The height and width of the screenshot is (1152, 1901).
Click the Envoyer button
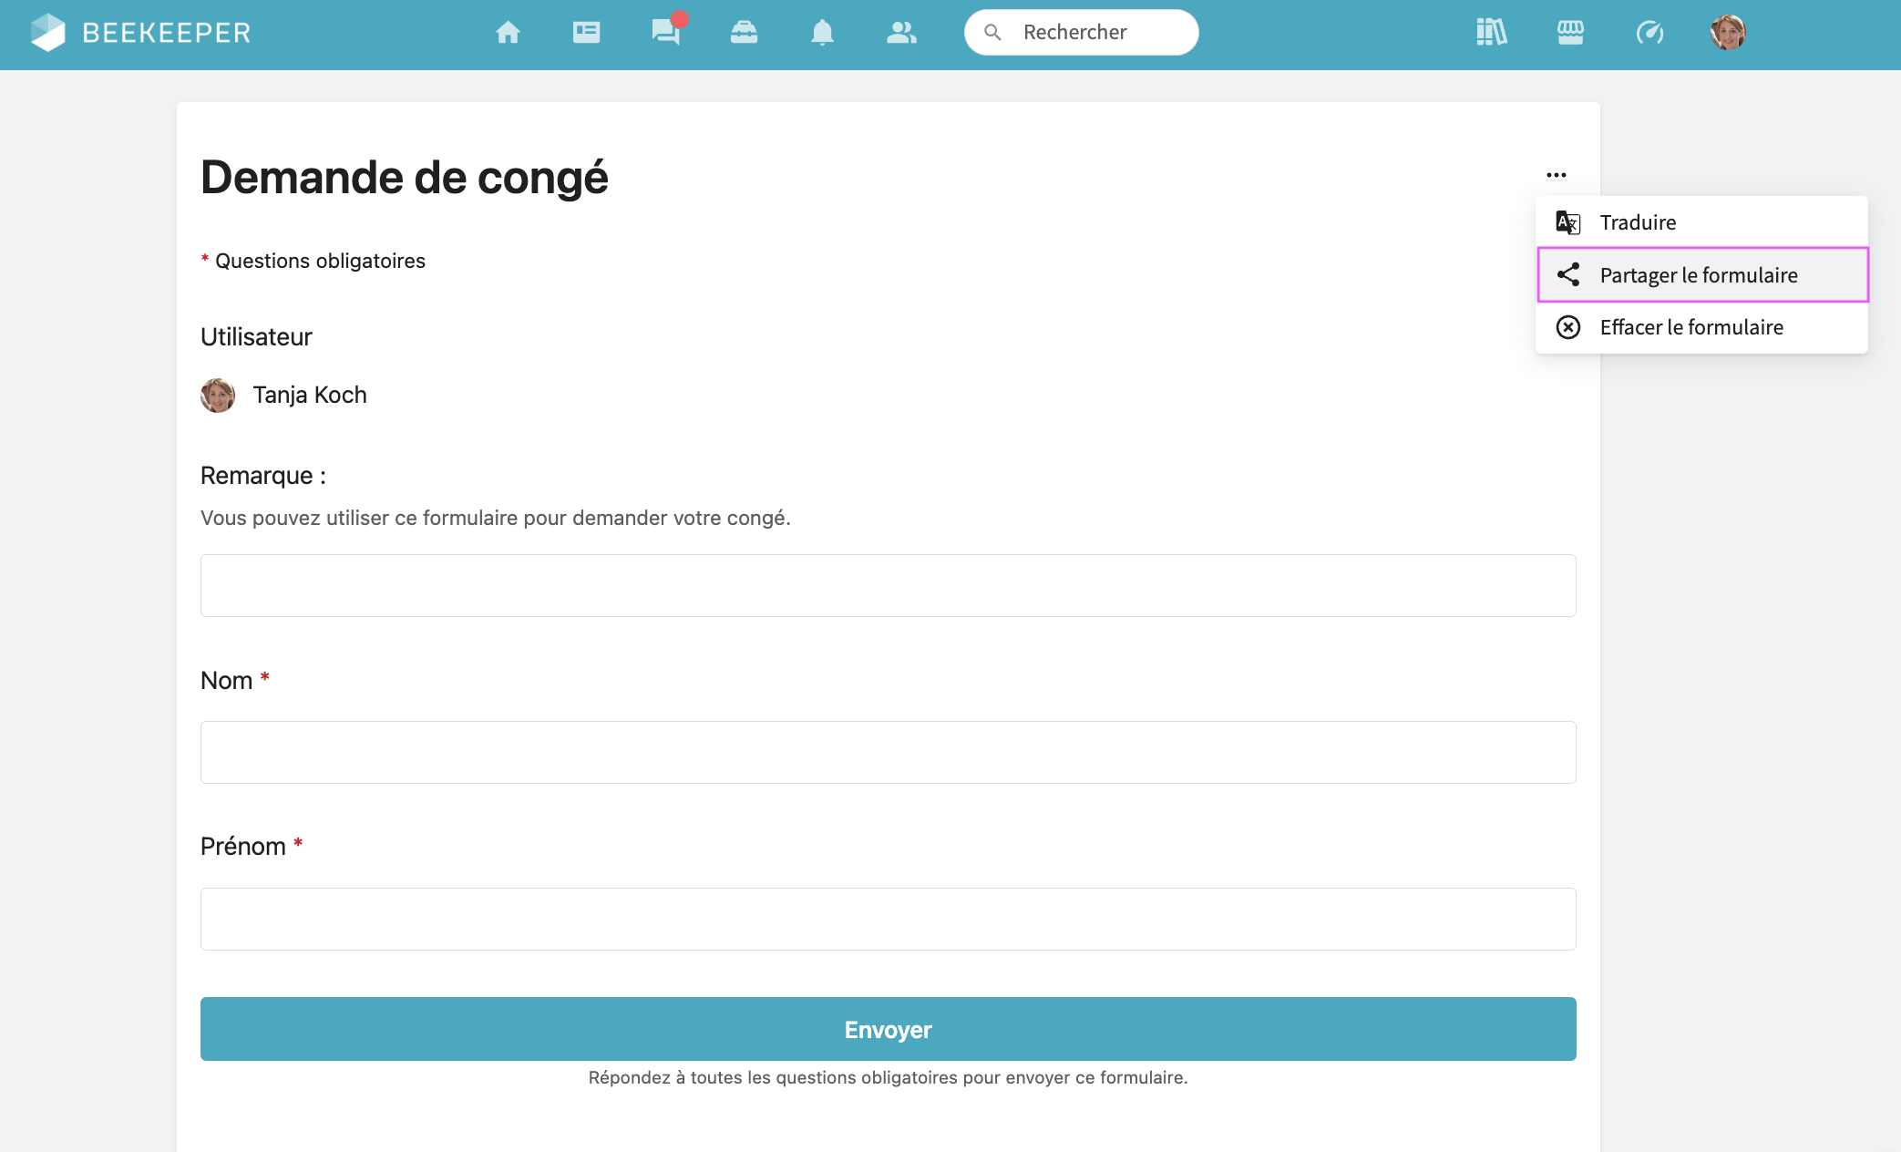click(888, 1029)
